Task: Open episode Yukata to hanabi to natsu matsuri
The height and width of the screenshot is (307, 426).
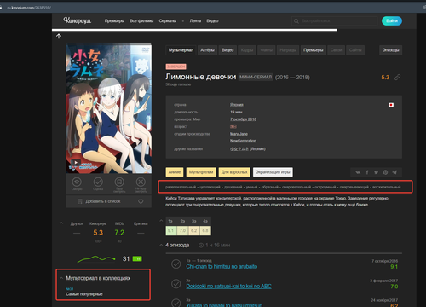Action: pyautogui.click(x=224, y=305)
